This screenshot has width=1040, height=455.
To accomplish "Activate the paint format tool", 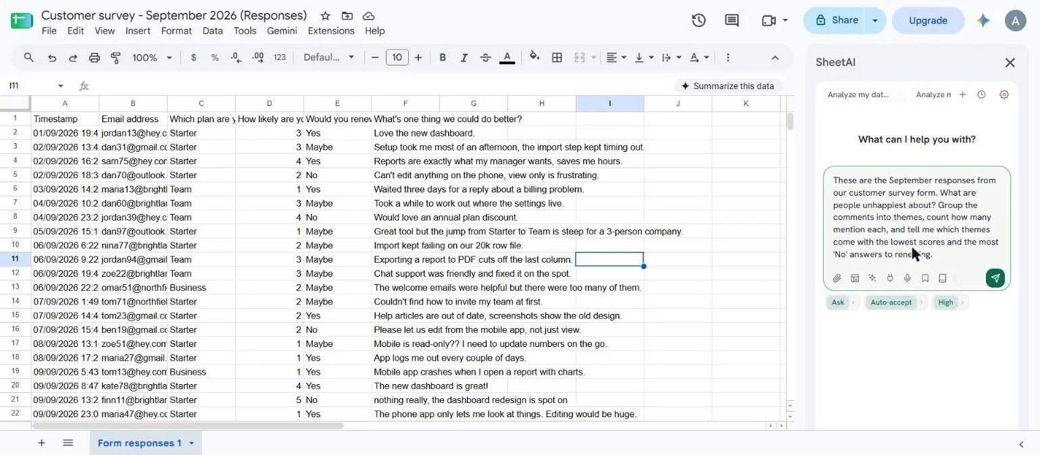I will tap(116, 58).
